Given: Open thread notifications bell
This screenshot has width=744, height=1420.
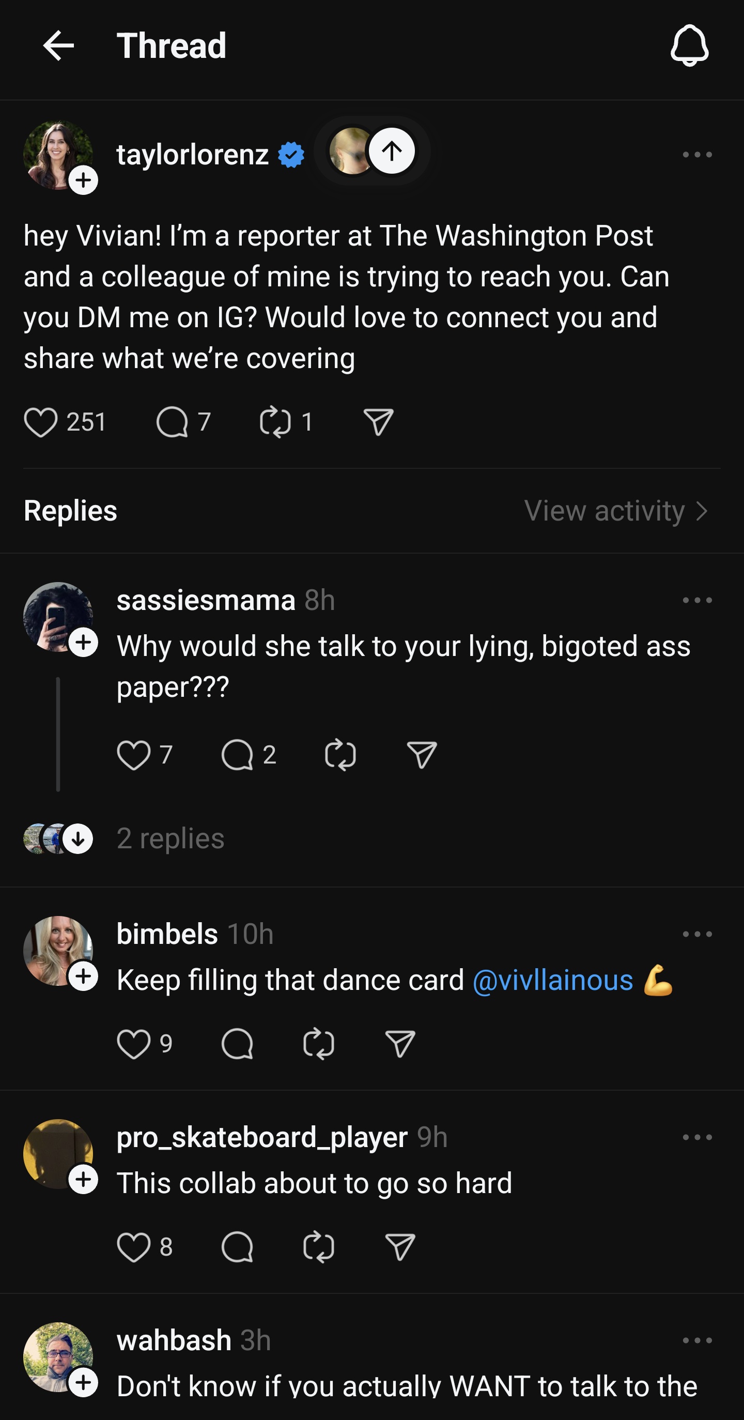Looking at the screenshot, I should [x=689, y=45].
